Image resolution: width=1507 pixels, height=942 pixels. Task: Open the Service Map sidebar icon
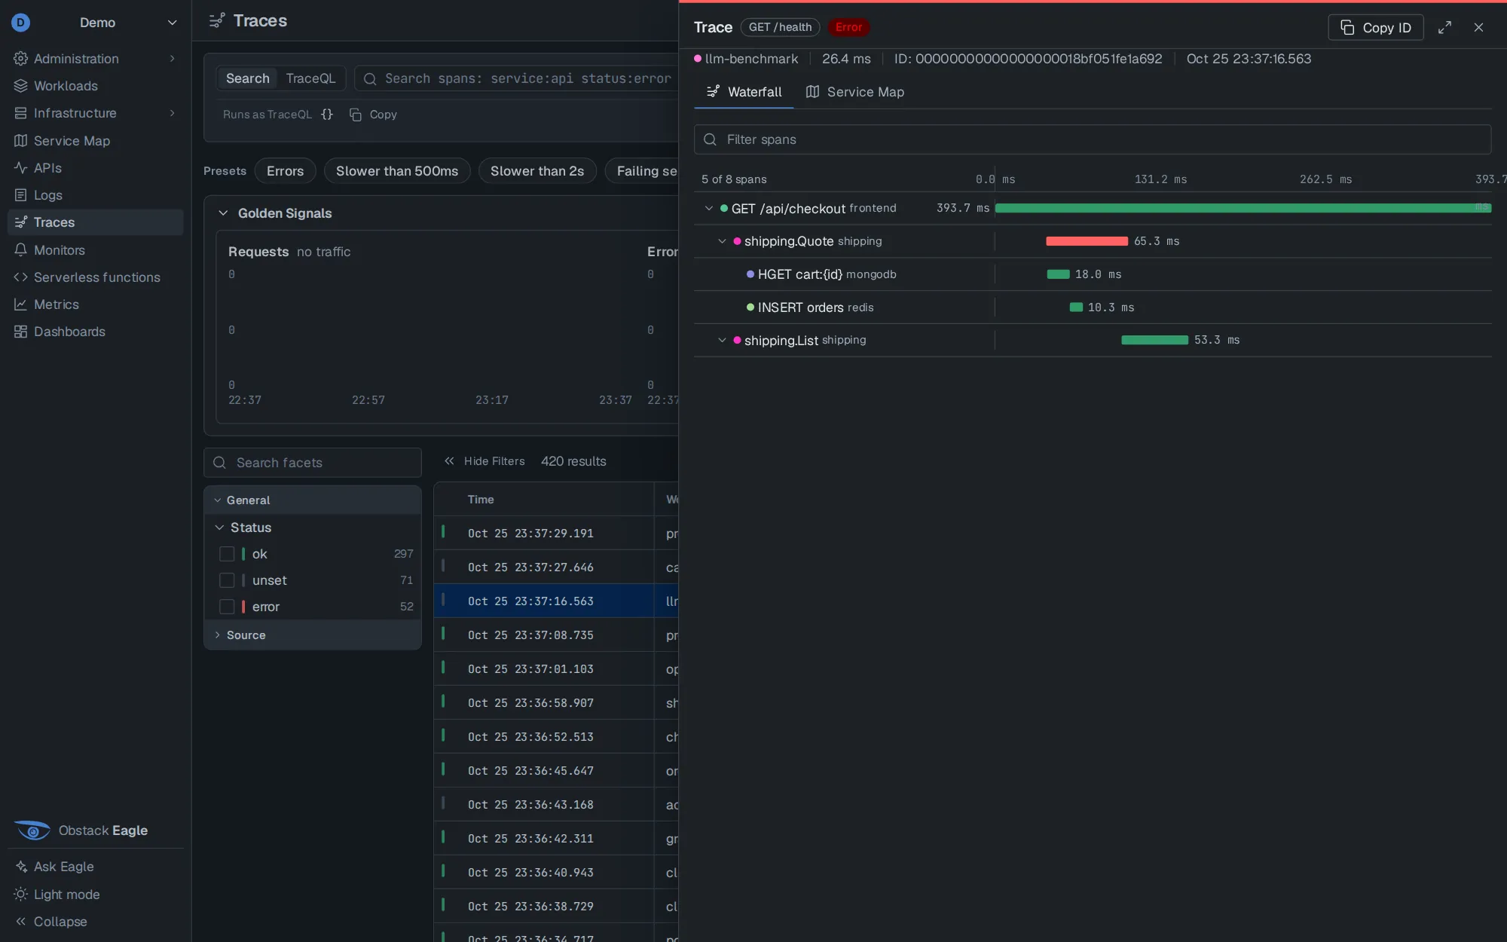20,141
